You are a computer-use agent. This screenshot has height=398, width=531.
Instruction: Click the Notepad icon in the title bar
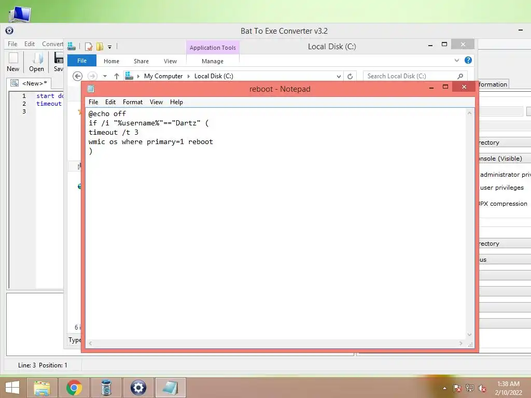pyautogui.click(x=91, y=89)
